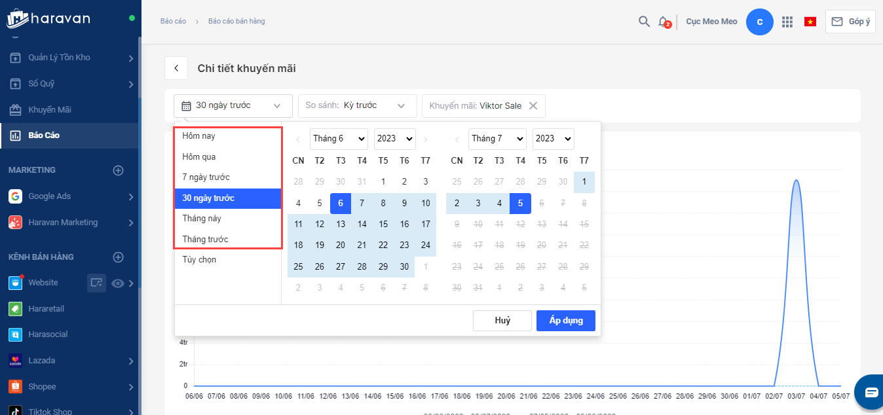Remove the Viktor Sale filter
The height and width of the screenshot is (415, 883).
pos(533,106)
